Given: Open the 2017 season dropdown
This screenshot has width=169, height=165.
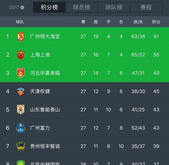Looking at the screenshot, I should [17, 7].
